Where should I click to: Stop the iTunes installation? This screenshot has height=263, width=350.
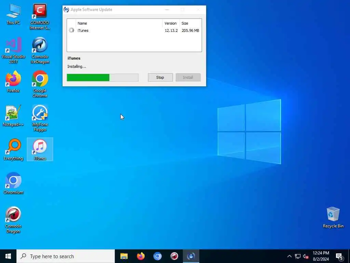point(160,77)
